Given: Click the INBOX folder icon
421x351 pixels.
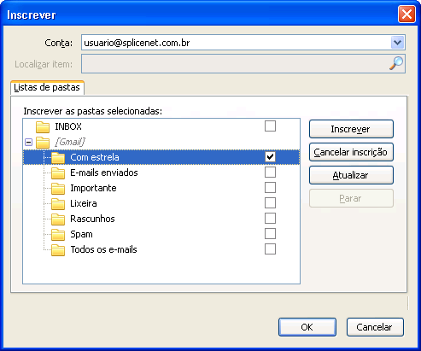Looking at the screenshot, I should (43, 127).
